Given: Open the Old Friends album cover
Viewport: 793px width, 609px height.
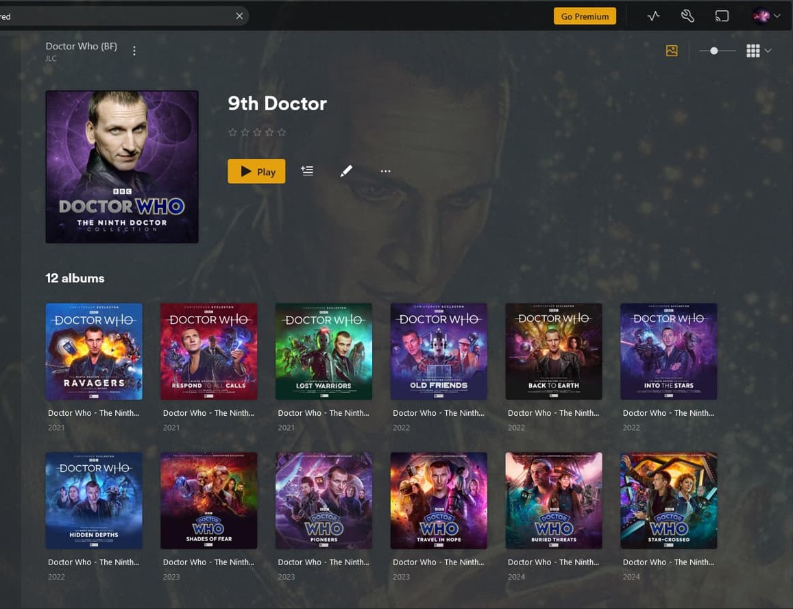Looking at the screenshot, I should [x=439, y=351].
